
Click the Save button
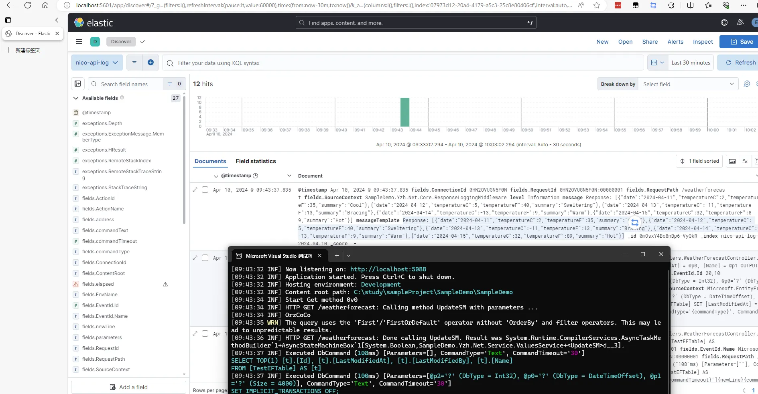pyautogui.click(x=740, y=42)
